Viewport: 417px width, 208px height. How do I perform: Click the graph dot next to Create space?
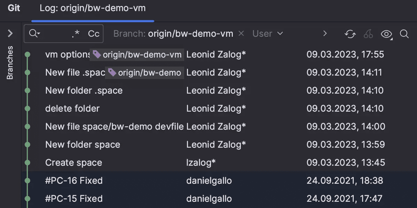[27, 162]
